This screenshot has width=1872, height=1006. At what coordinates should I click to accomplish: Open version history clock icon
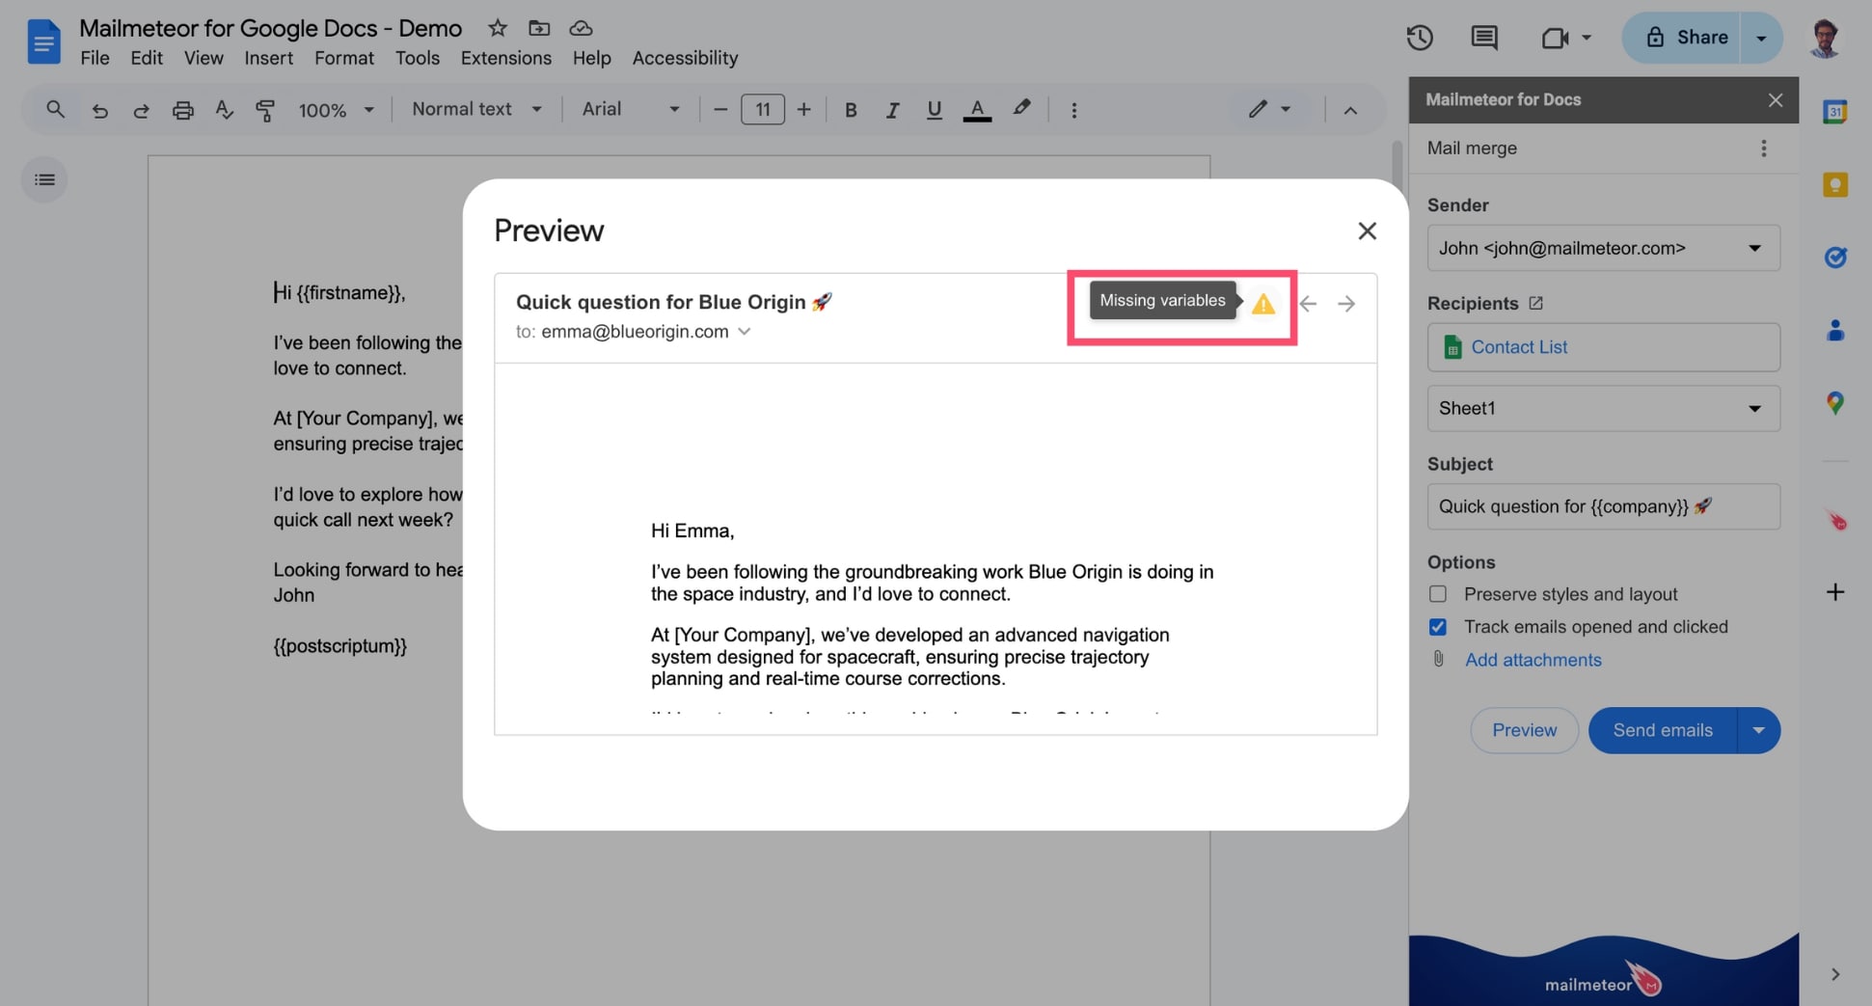tap(1420, 38)
